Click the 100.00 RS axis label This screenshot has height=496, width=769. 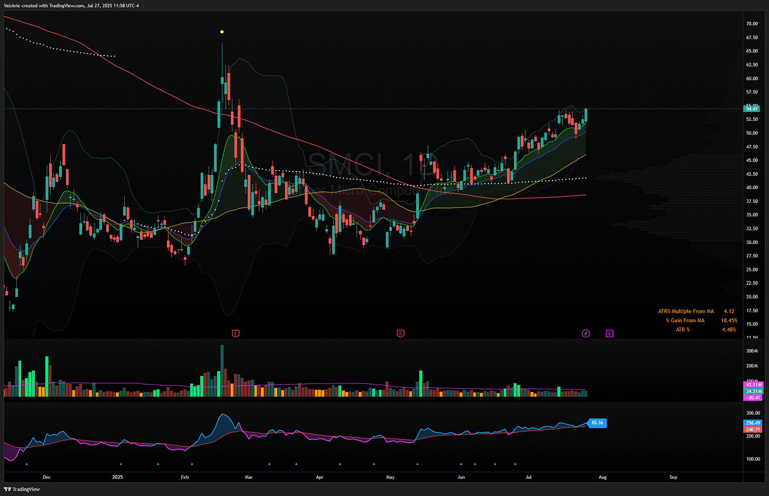coord(753,459)
